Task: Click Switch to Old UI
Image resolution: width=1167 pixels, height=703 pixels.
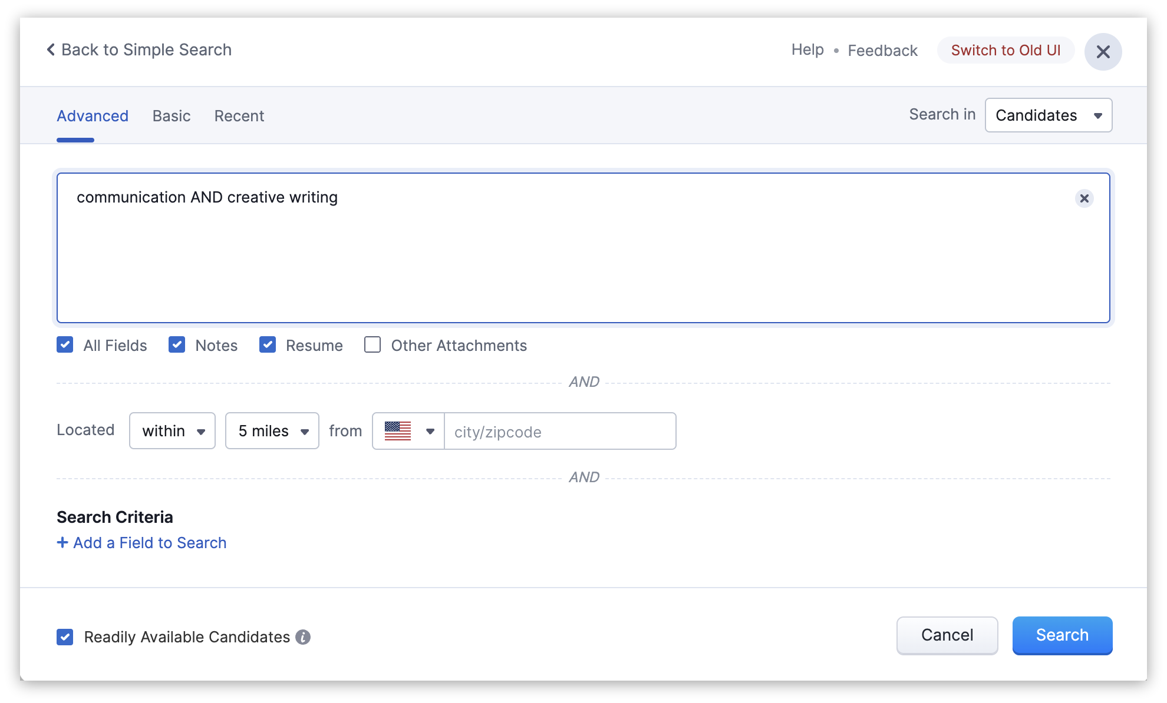Action: coord(1006,51)
